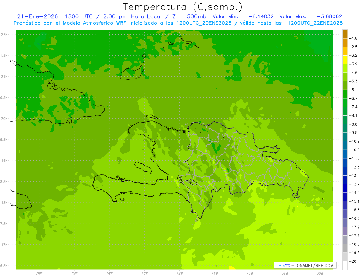
Task: Click the '-3.9' colorbar label
Action: point(354,64)
